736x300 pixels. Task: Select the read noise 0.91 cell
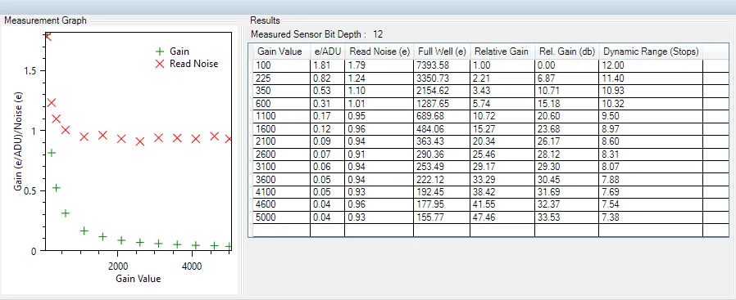click(379, 141)
